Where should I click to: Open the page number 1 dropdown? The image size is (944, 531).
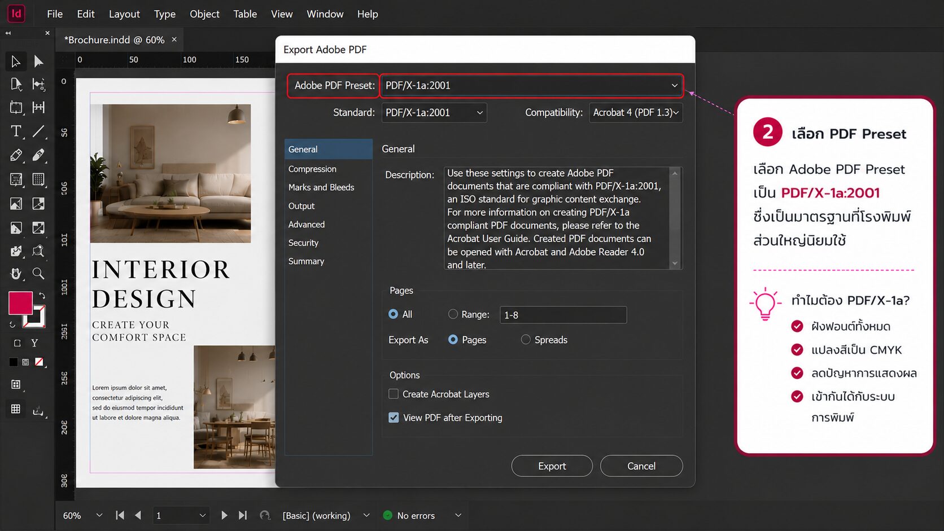202,515
